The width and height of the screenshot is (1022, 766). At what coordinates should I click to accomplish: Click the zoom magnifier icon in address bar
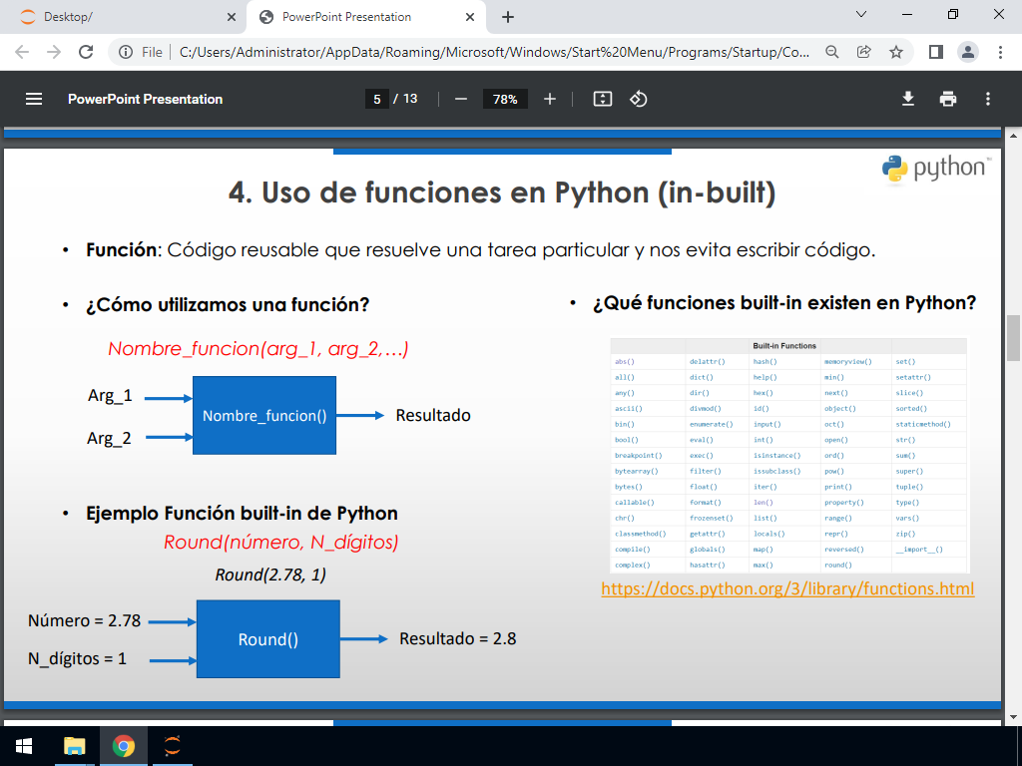coord(831,52)
